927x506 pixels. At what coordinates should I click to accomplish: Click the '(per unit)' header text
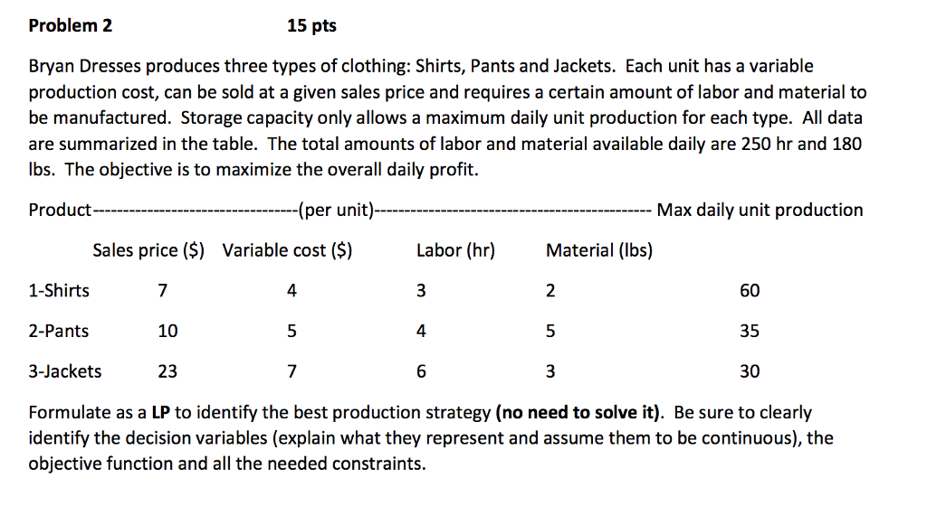coord(337,210)
